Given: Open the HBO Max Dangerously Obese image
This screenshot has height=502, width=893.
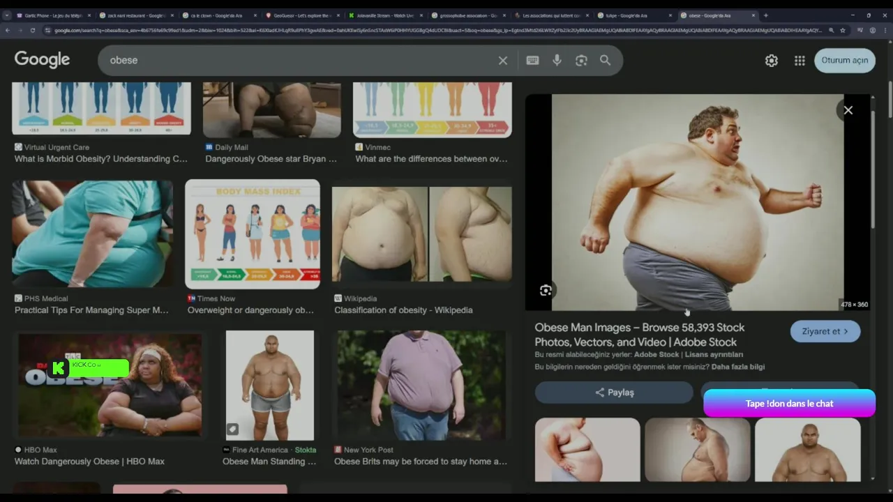Looking at the screenshot, I should click(110, 385).
